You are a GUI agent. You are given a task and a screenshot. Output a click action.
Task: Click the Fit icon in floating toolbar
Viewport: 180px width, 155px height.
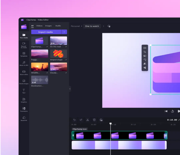(145, 48)
